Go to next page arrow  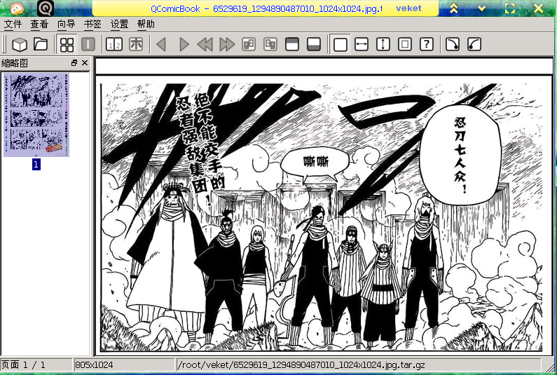184,44
